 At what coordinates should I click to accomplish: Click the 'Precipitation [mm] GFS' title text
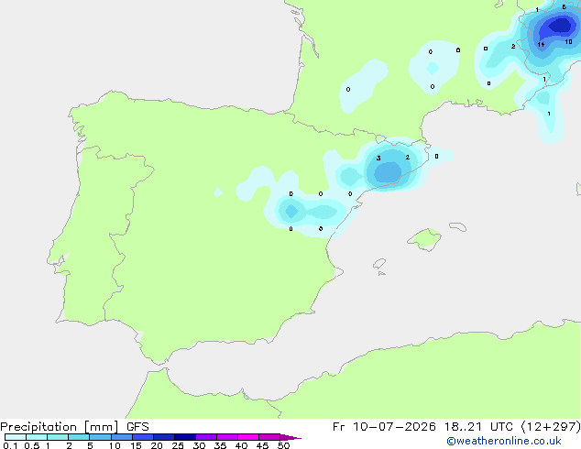click(74, 427)
